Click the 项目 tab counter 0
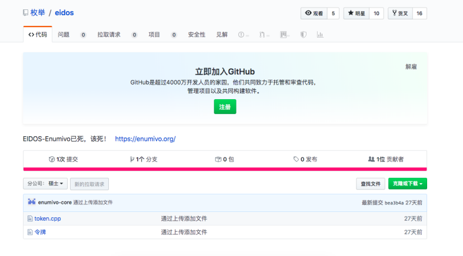The width and height of the screenshot is (463, 256). pyautogui.click(x=174, y=35)
